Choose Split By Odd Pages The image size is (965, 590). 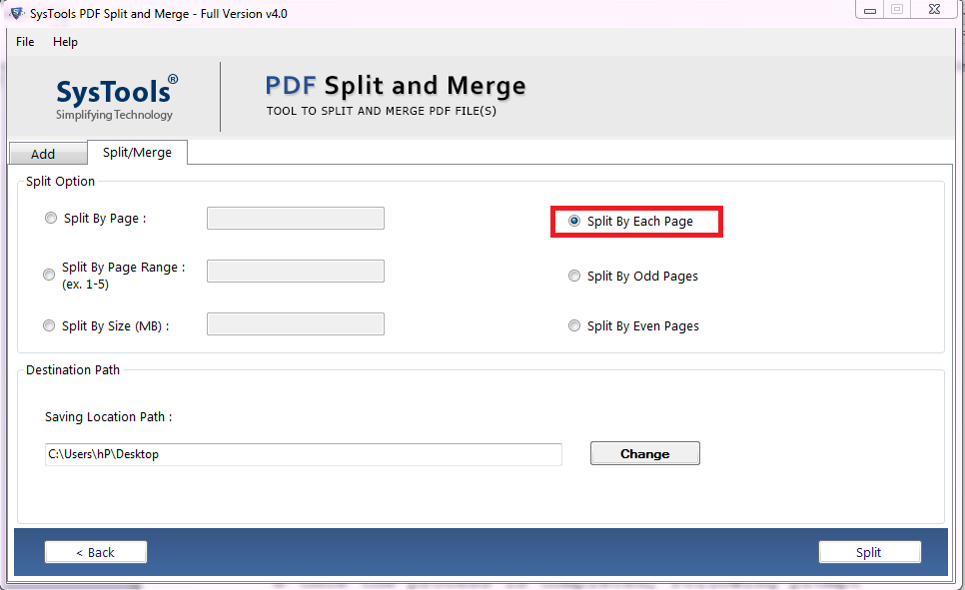[574, 277]
